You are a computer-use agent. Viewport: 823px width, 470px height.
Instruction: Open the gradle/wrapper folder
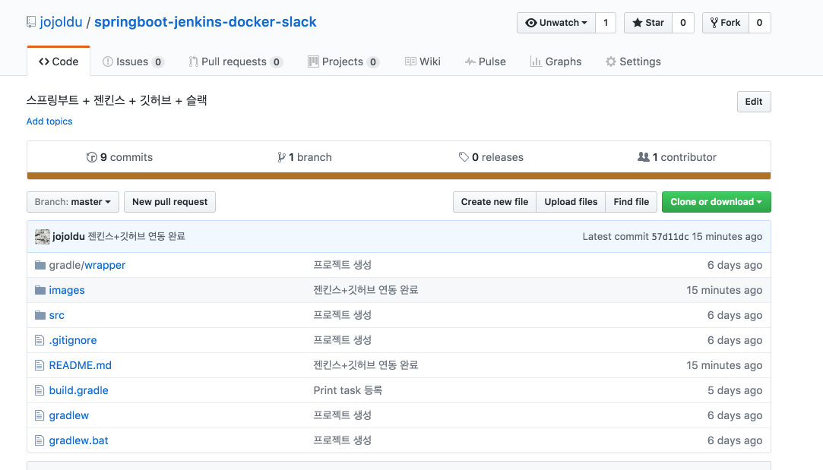pyautogui.click(x=87, y=265)
